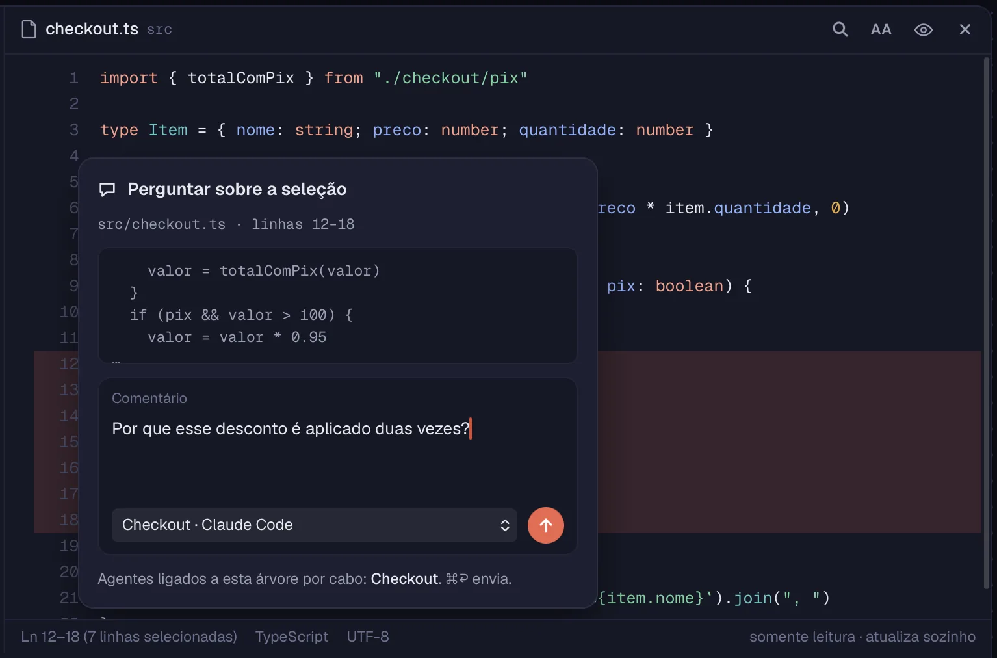Click the checkout.ts file name title
The width and height of the screenshot is (997, 658).
pos(92,29)
